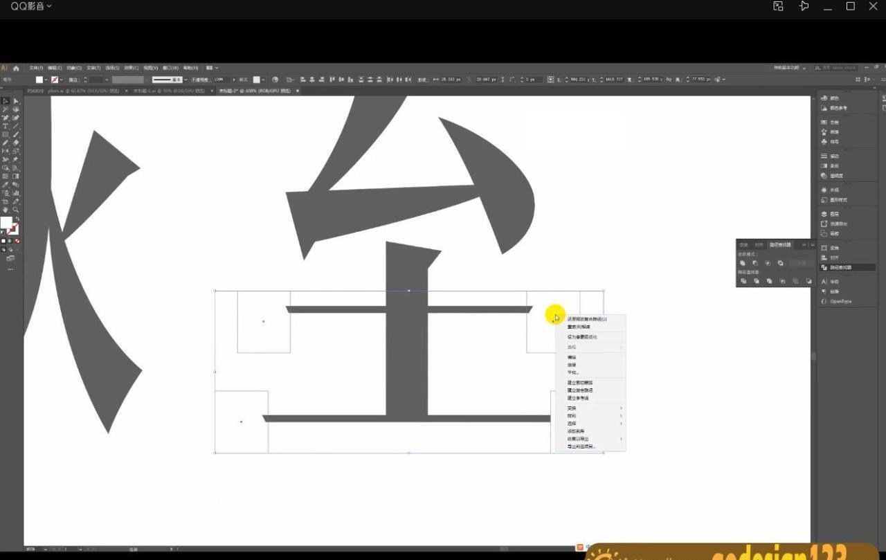Select the Selection tool (black arrow)
The width and height of the screenshot is (886, 560).
tap(6, 101)
